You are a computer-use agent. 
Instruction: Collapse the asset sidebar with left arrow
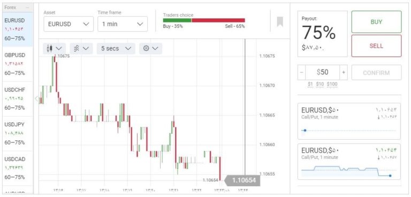[36, 99]
